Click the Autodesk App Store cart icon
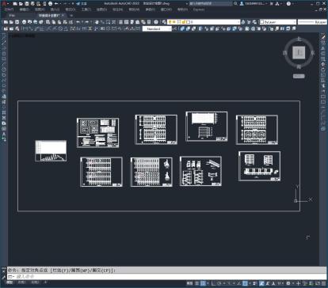This screenshot has height=288, width=328. 272,4
